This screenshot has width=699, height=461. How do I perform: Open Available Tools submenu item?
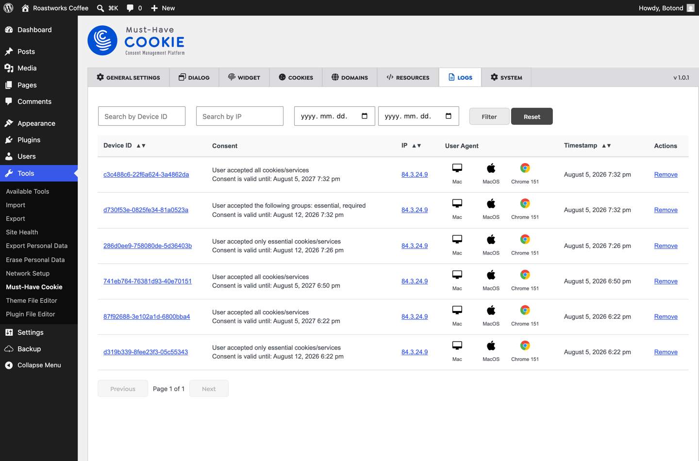[28, 191]
